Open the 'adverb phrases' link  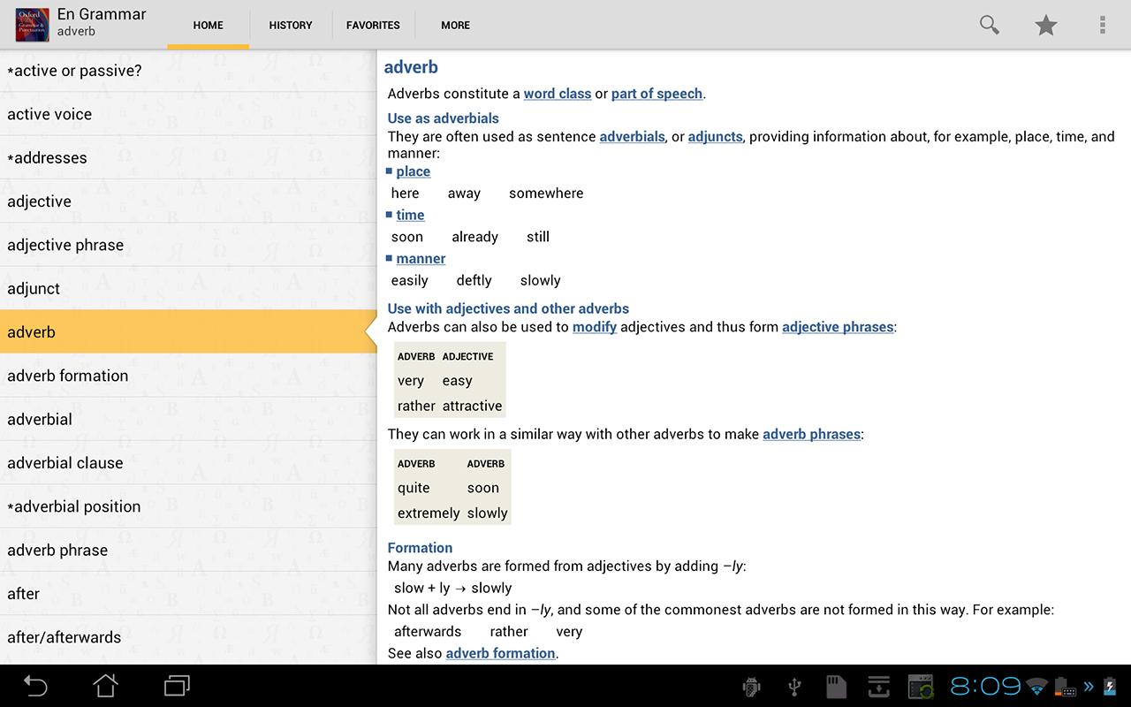click(x=811, y=434)
